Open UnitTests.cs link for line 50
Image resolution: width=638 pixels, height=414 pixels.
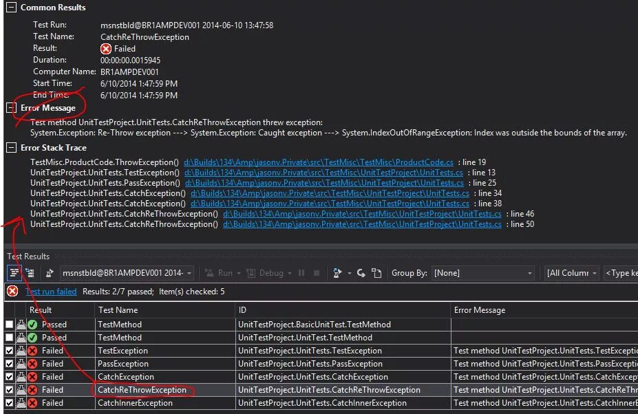coord(362,224)
